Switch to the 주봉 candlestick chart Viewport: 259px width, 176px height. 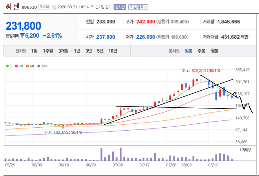coord(201,51)
